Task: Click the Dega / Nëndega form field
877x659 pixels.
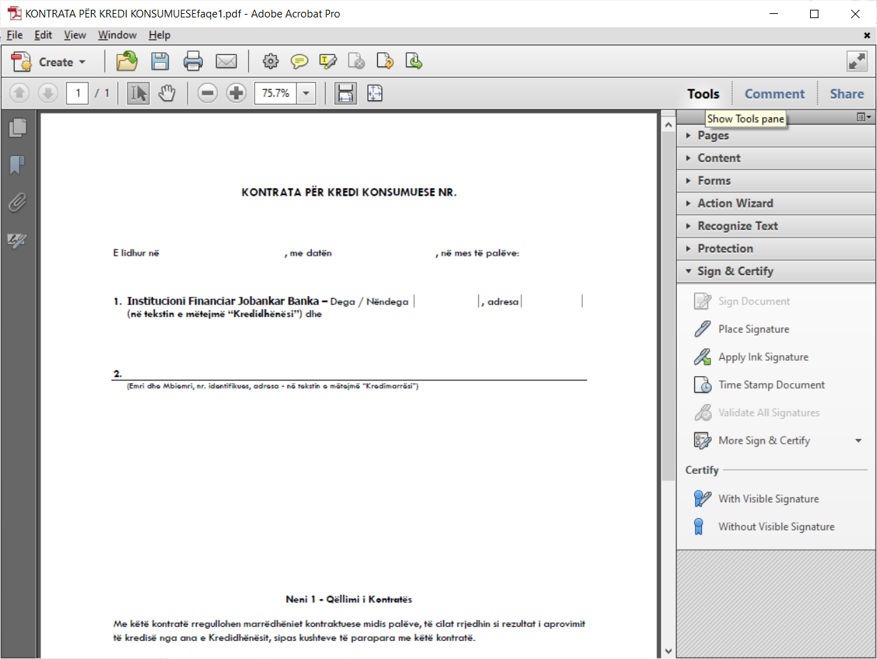Action: (x=446, y=301)
